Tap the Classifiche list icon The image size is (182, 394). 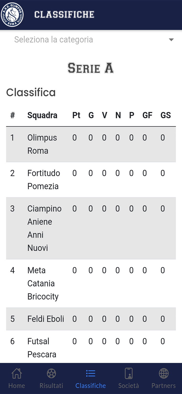(x=91, y=373)
